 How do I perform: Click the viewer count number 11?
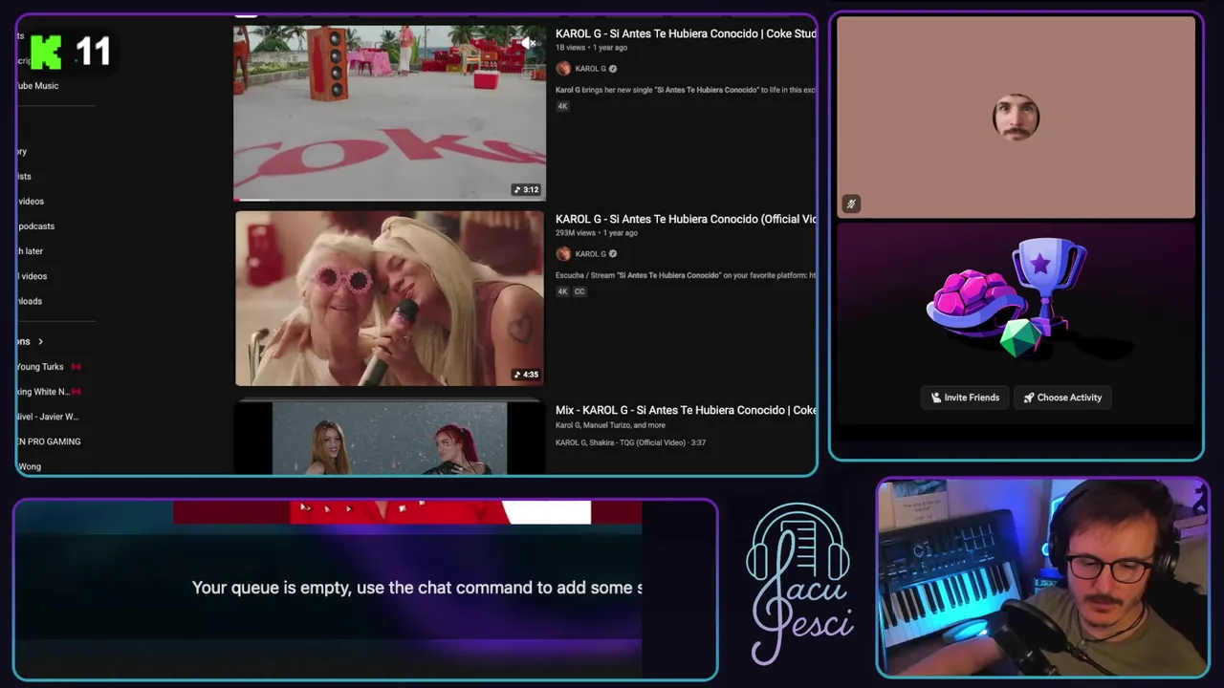pos(94,52)
